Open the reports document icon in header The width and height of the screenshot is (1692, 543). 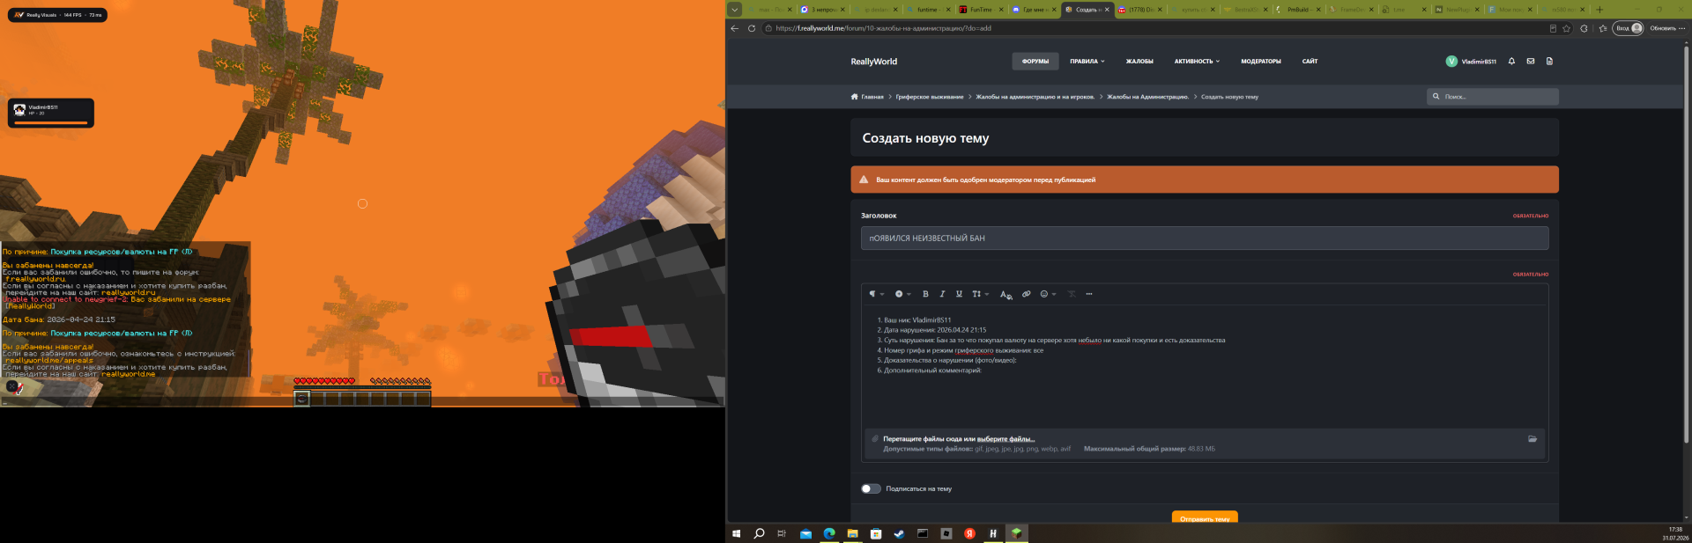(1549, 62)
